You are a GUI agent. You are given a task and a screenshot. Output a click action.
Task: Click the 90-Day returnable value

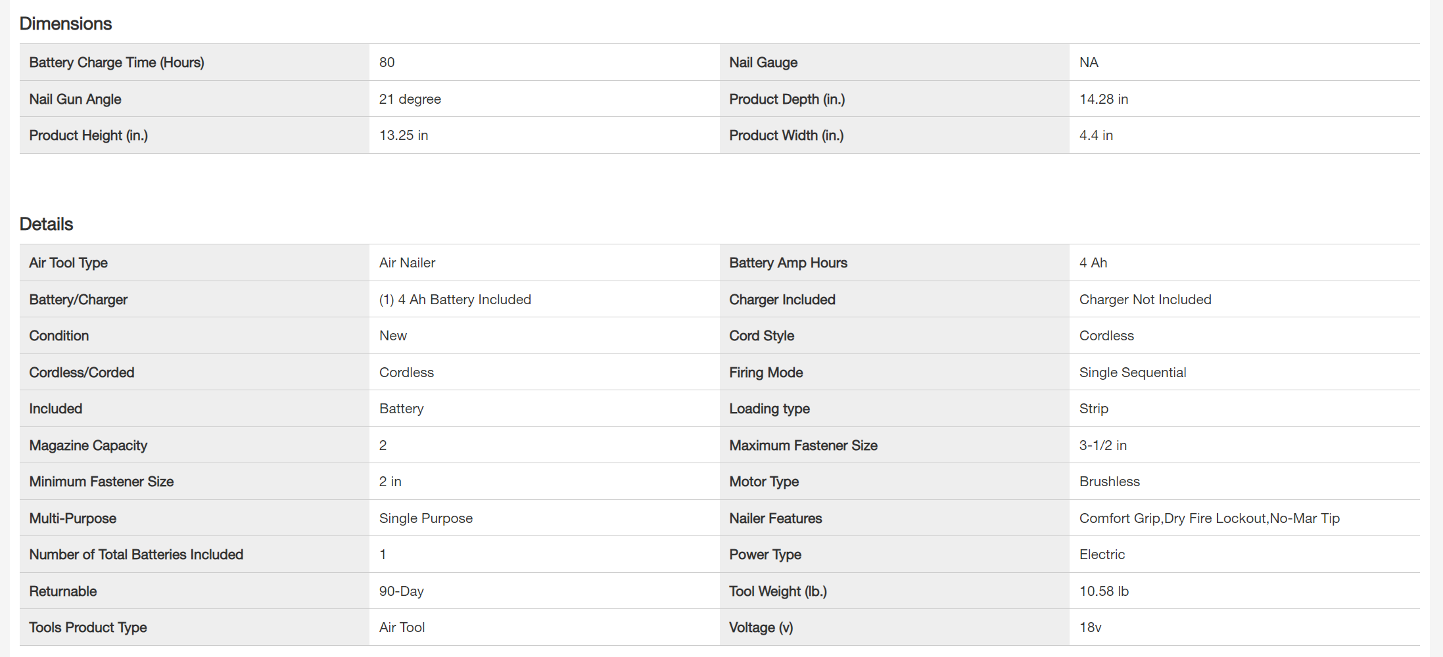[x=402, y=591]
